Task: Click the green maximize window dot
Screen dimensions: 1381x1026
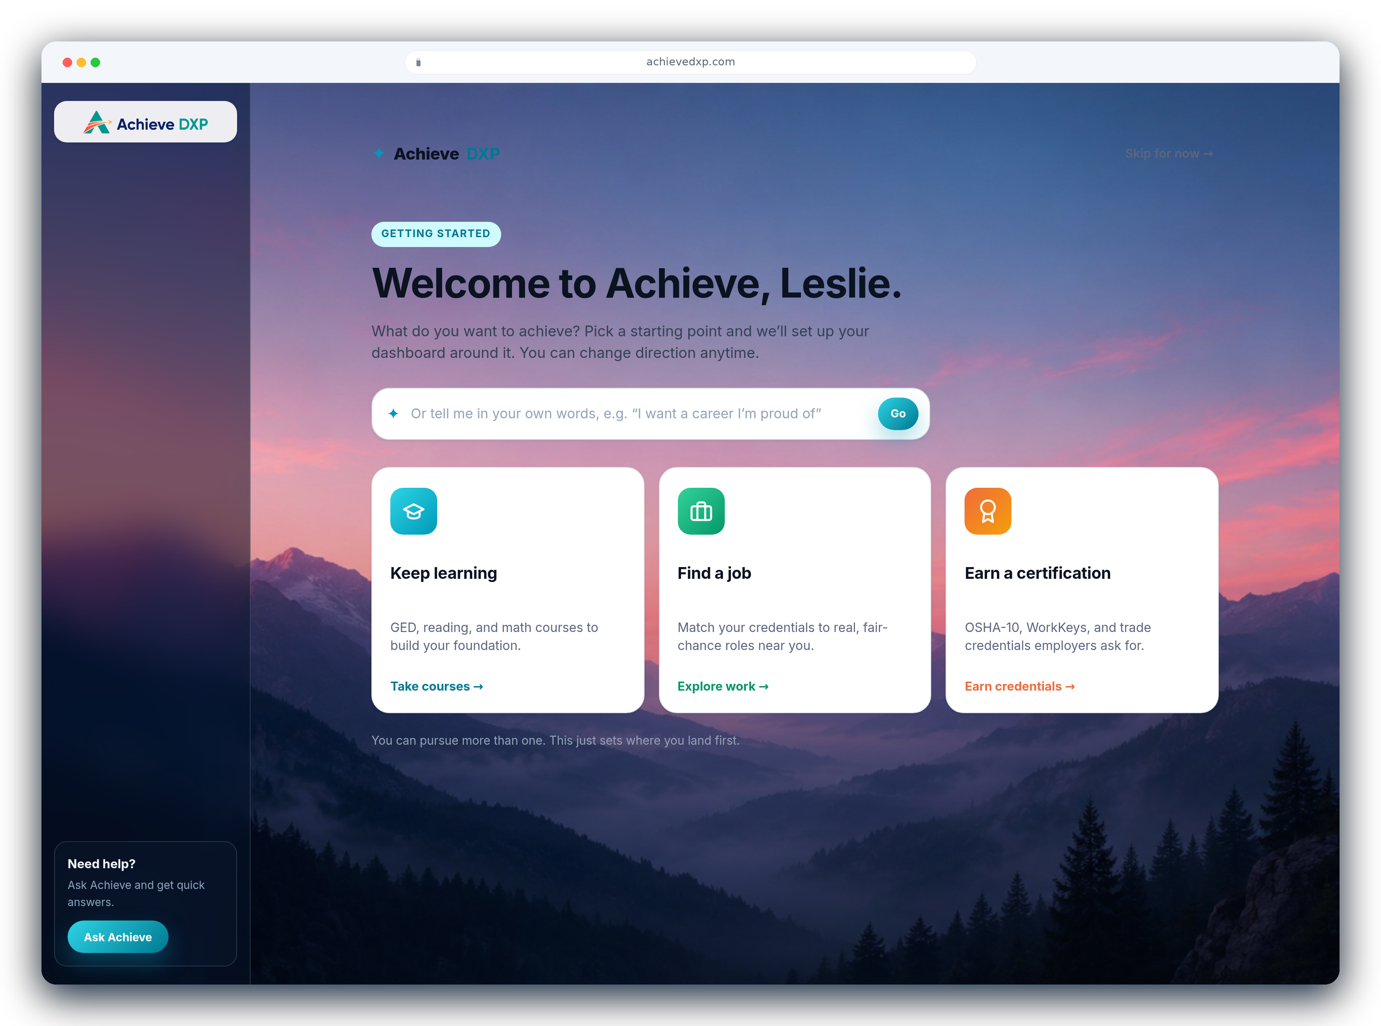Action: (96, 62)
